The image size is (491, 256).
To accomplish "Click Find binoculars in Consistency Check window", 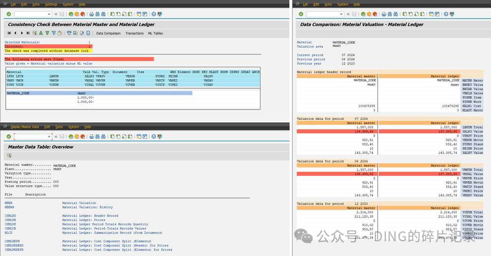I will pyautogui.click(x=97, y=14).
